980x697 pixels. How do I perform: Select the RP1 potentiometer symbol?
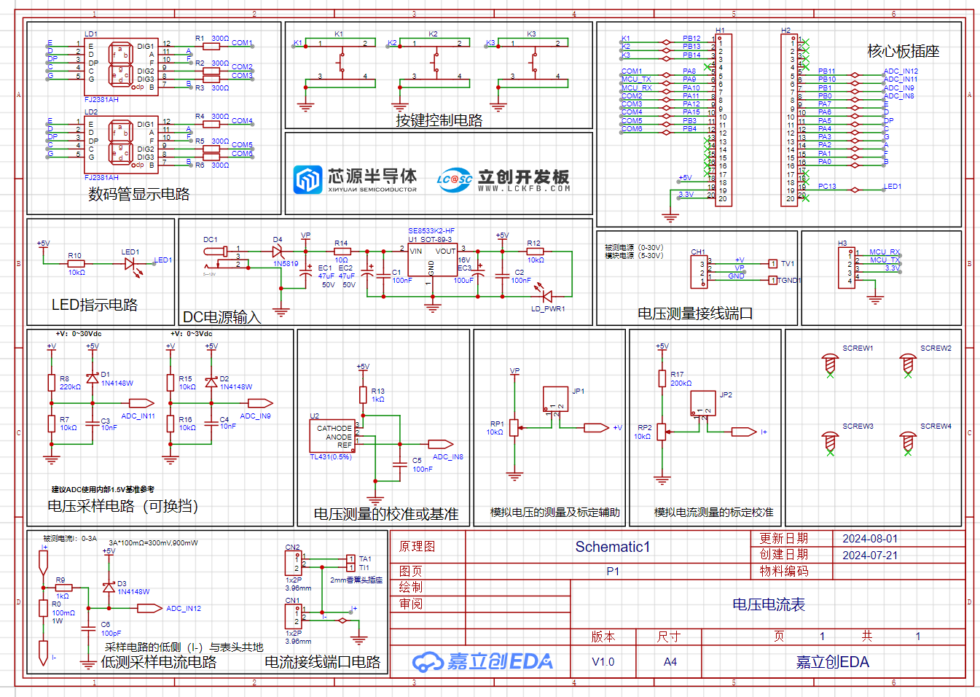coord(514,428)
